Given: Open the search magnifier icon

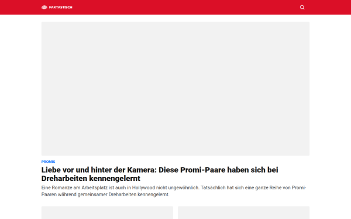Looking at the screenshot, I should pyautogui.click(x=302, y=8).
